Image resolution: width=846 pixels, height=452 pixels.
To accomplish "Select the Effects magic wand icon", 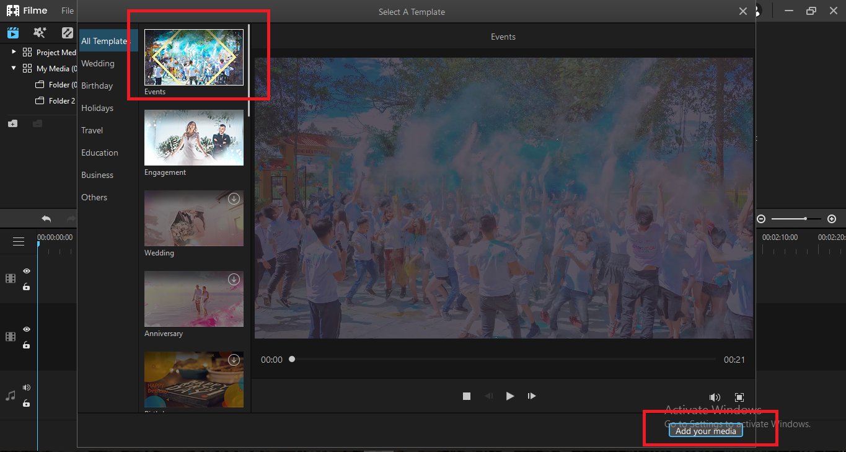I will coord(40,32).
